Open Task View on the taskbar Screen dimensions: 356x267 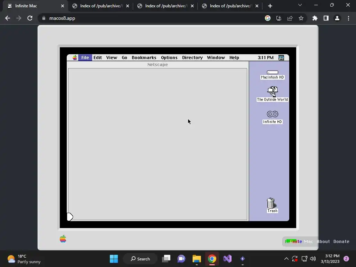pyautogui.click(x=166, y=259)
